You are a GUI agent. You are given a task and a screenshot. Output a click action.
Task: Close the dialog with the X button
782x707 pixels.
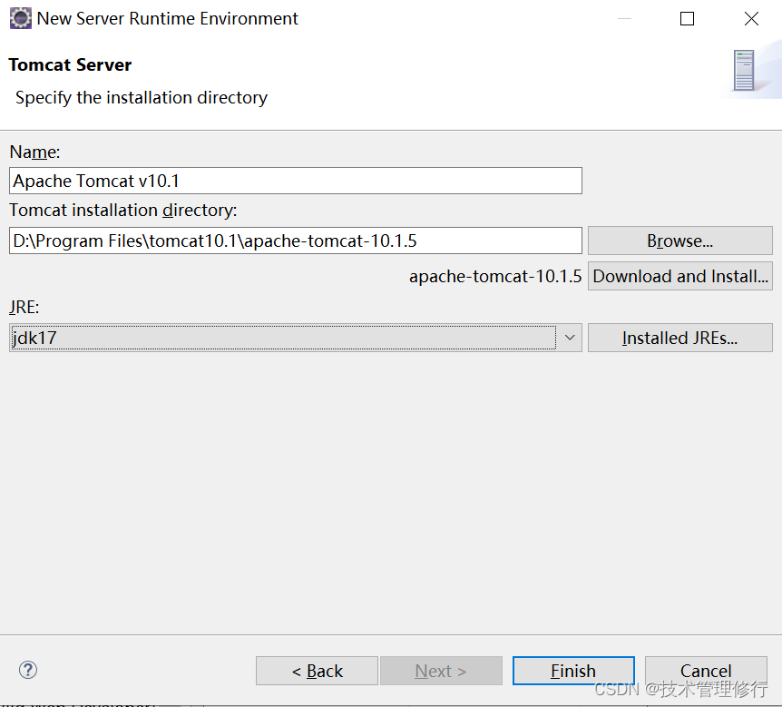(x=751, y=19)
